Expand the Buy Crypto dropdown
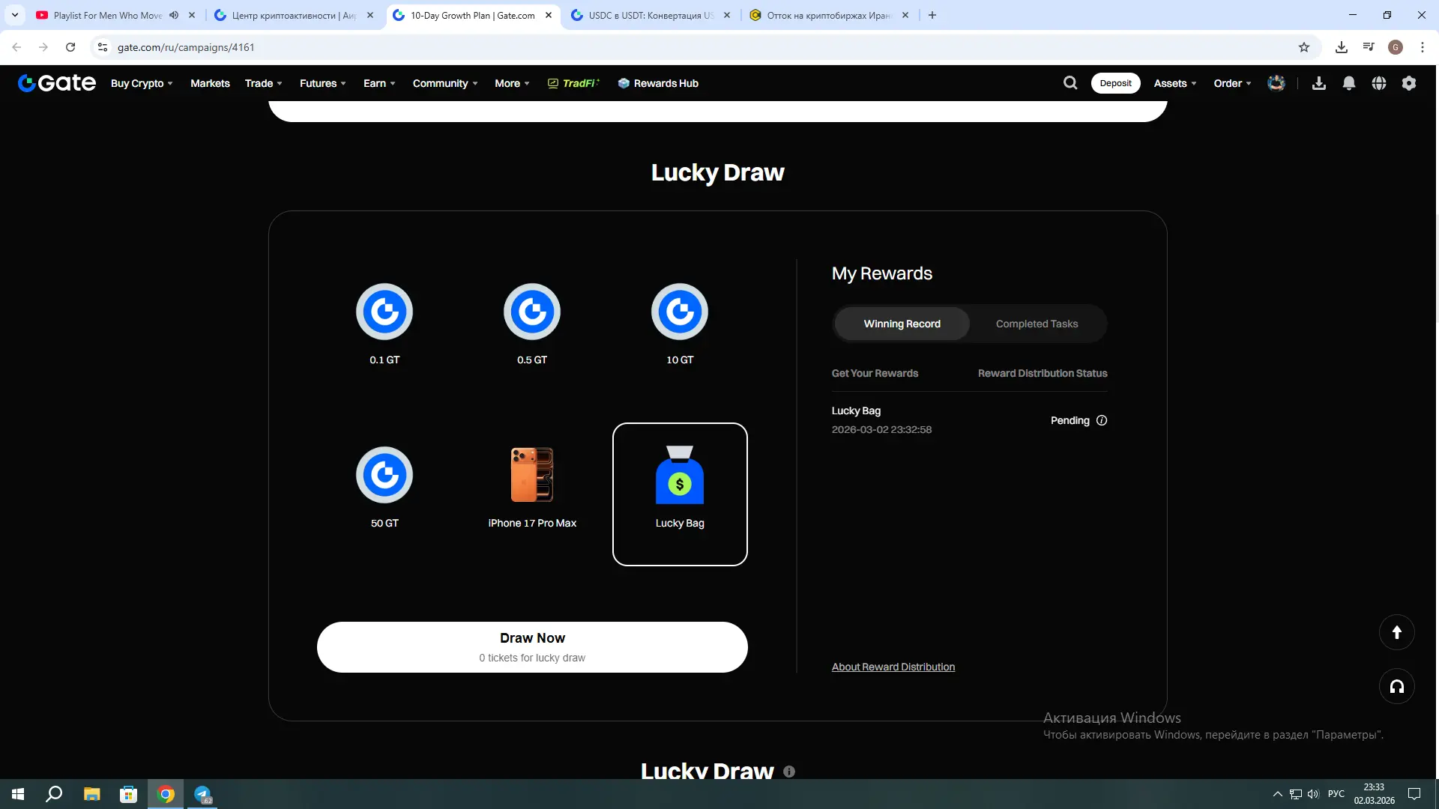1439x809 pixels. (142, 83)
